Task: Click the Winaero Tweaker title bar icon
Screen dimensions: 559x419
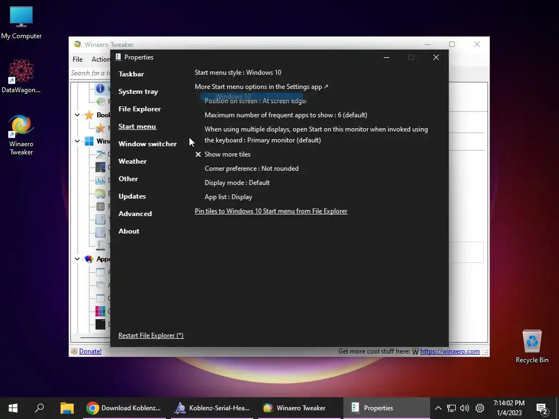Action: click(x=78, y=45)
